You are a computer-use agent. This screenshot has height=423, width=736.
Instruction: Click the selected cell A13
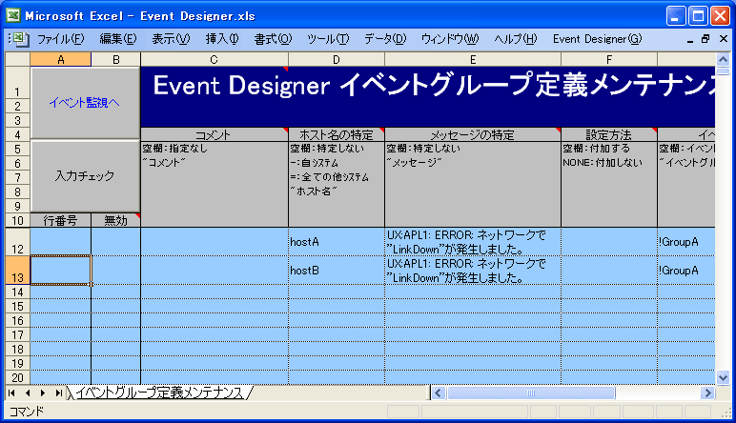pos(61,271)
